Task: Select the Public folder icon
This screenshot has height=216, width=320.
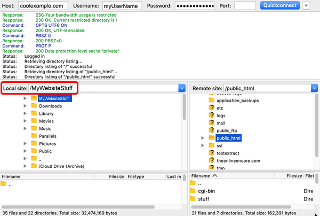Action: (34, 151)
